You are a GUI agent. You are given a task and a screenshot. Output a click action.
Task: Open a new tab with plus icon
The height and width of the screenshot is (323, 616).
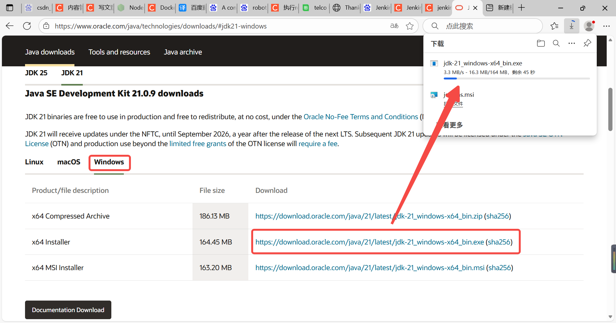click(522, 8)
